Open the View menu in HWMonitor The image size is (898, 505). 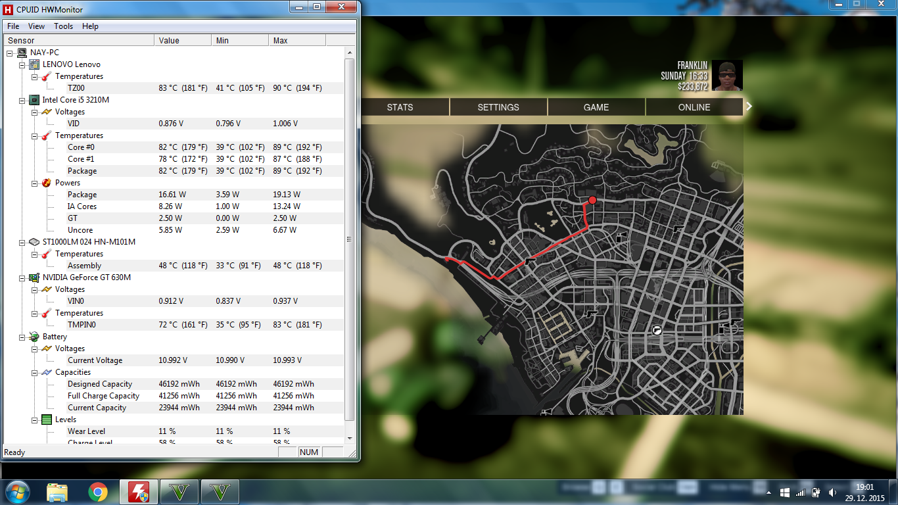point(37,26)
